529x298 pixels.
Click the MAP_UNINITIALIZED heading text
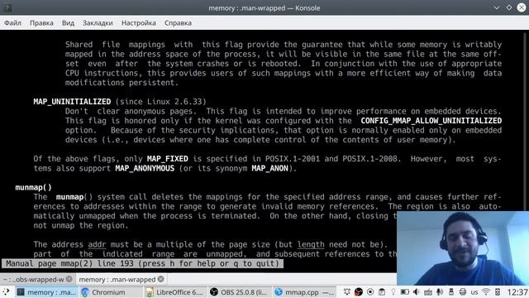72,102
